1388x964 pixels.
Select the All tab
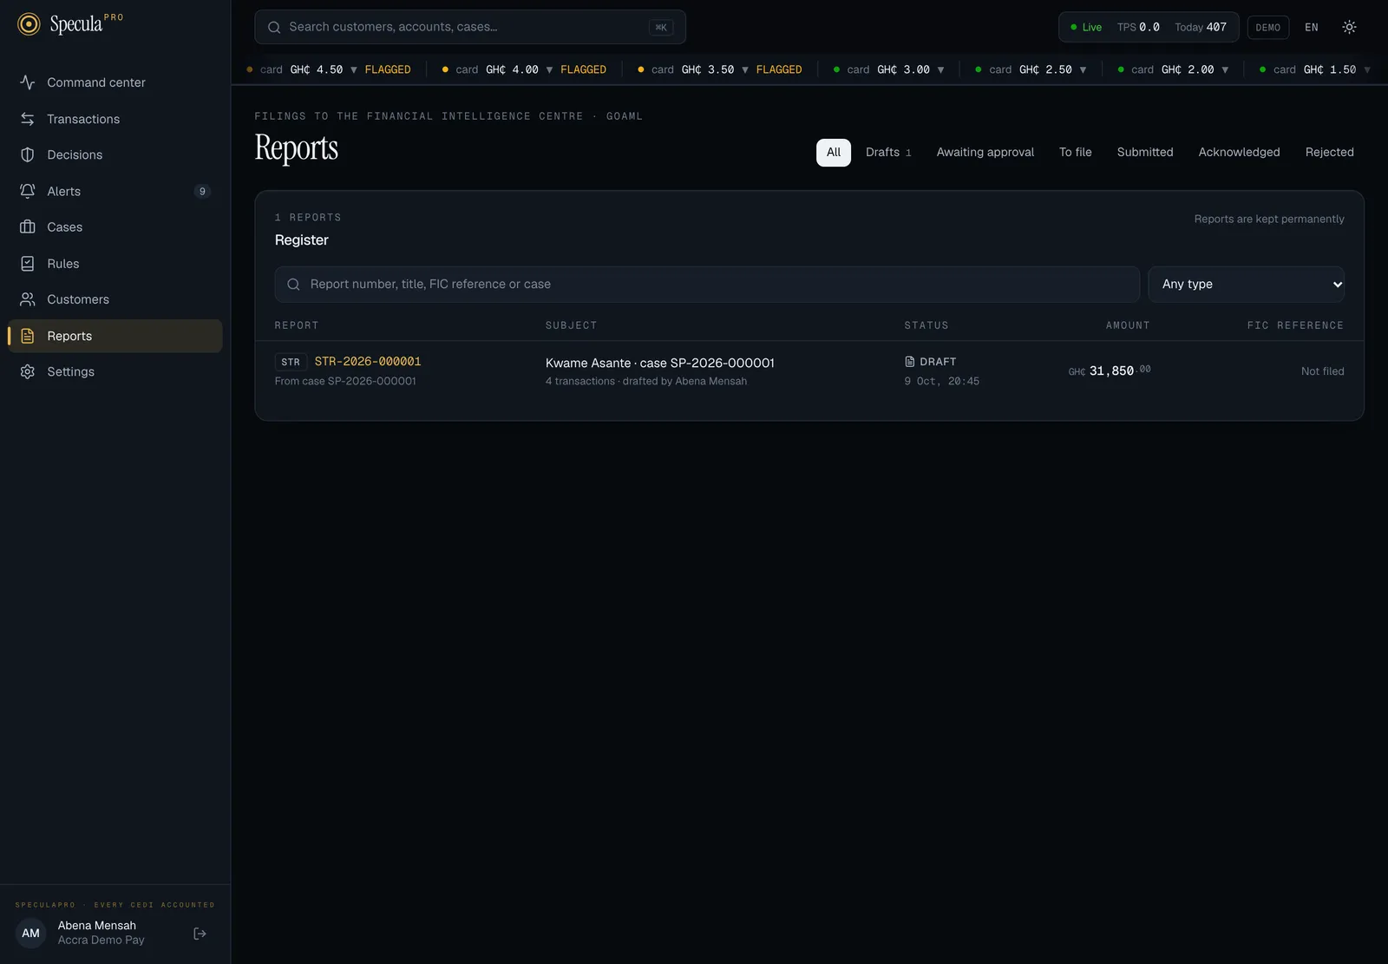(x=833, y=153)
